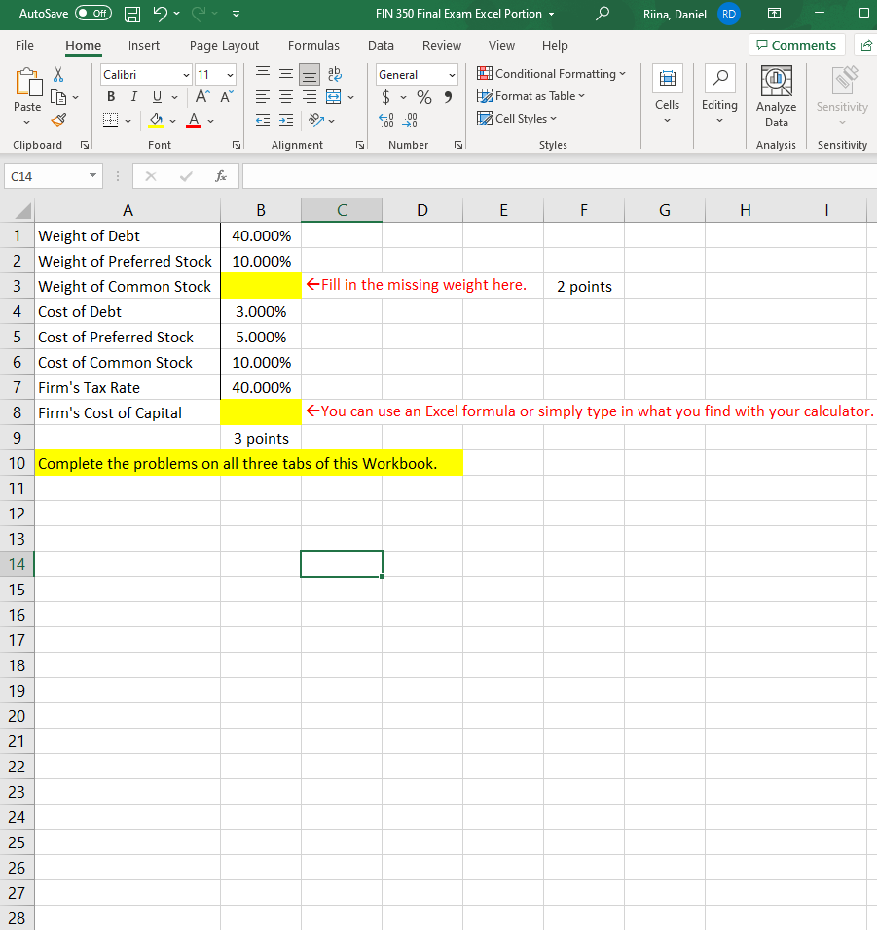Open Conditional Formatting options
The height and width of the screenshot is (930, 877).
tap(552, 73)
